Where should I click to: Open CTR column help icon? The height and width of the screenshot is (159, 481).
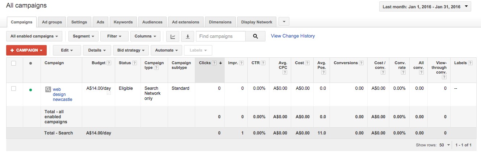(x=263, y=63)
